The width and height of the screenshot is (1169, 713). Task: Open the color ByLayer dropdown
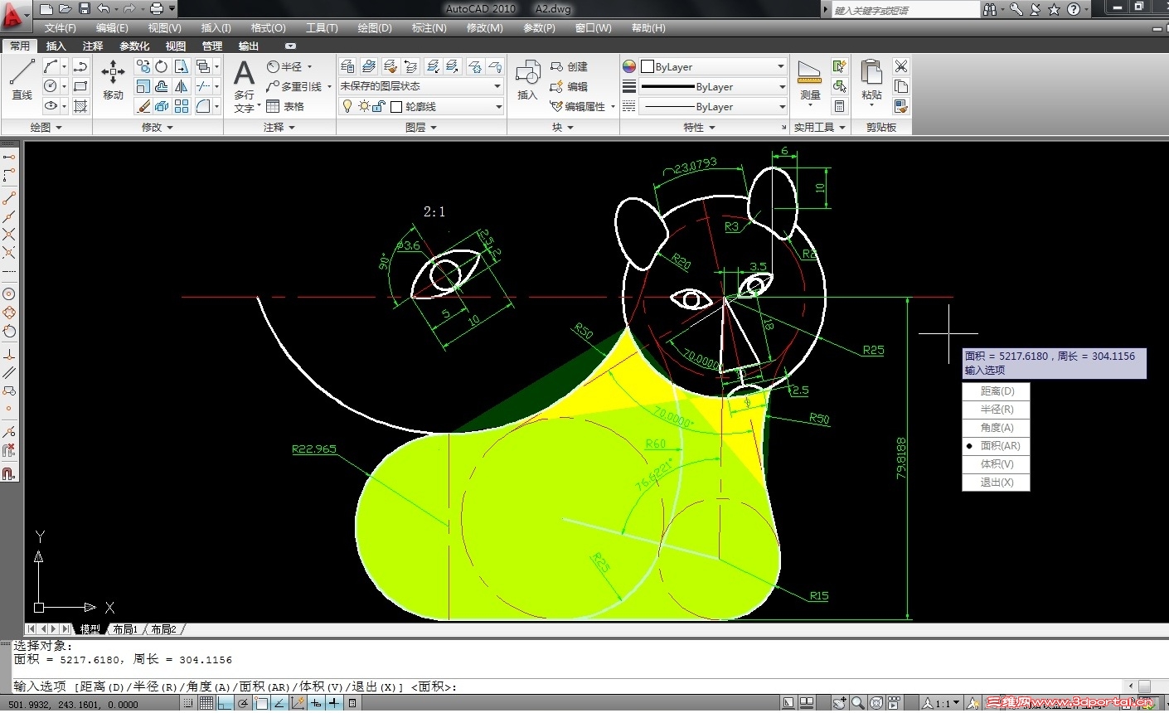(x=713, y=66)
